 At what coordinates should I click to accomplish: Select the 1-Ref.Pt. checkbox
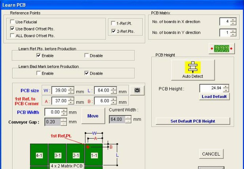click(114, 24)
